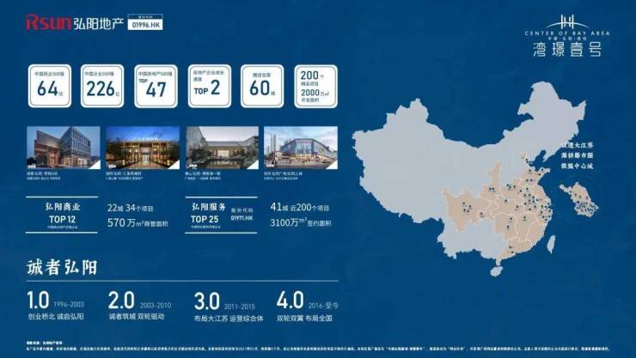Open the third courtyard photo thumbnail
This screenshot has width=636, height=358.
tap(222, 148)
